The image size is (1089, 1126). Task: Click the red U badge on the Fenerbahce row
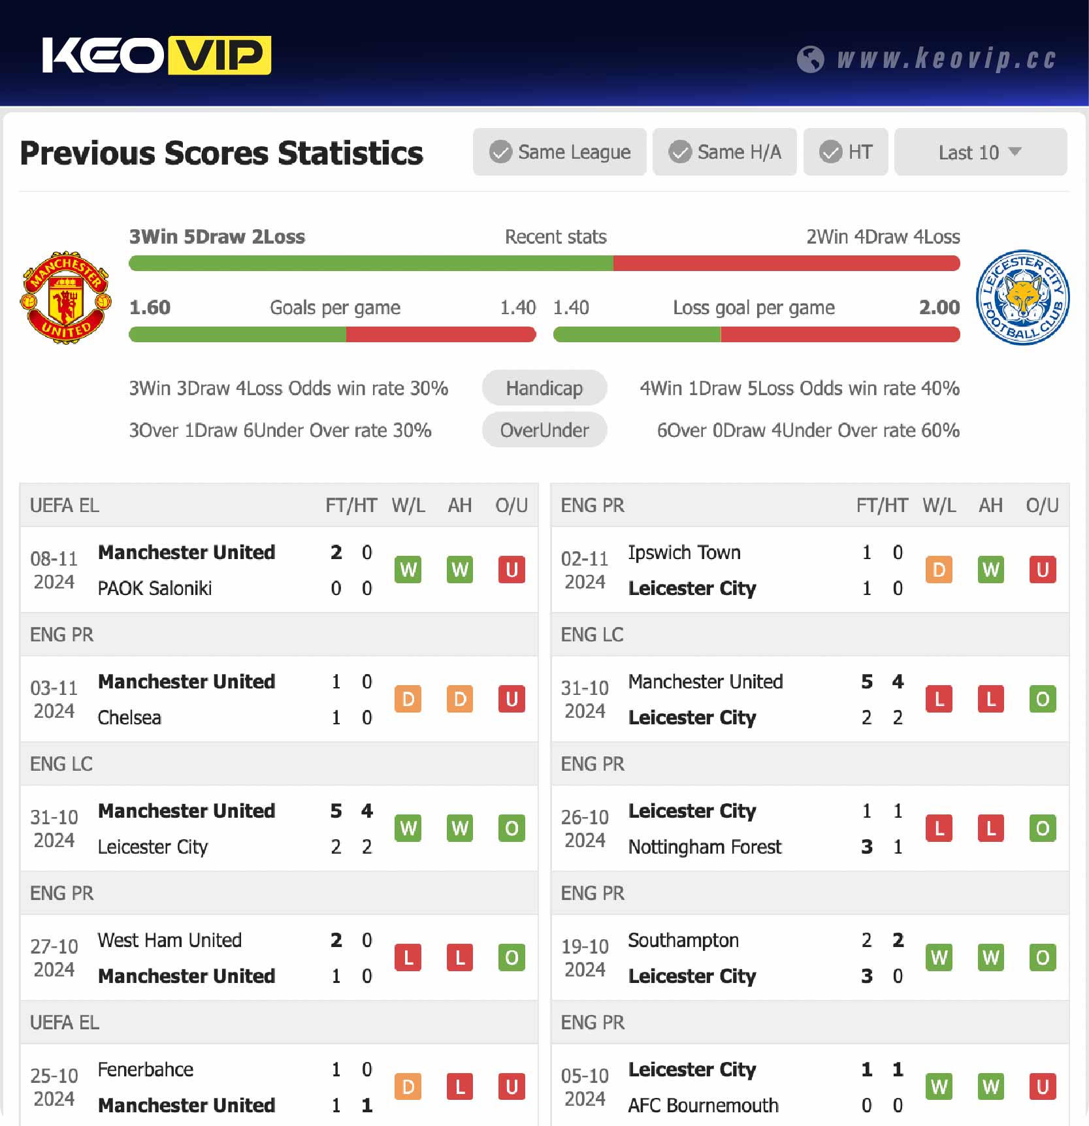pos(512,1087)
